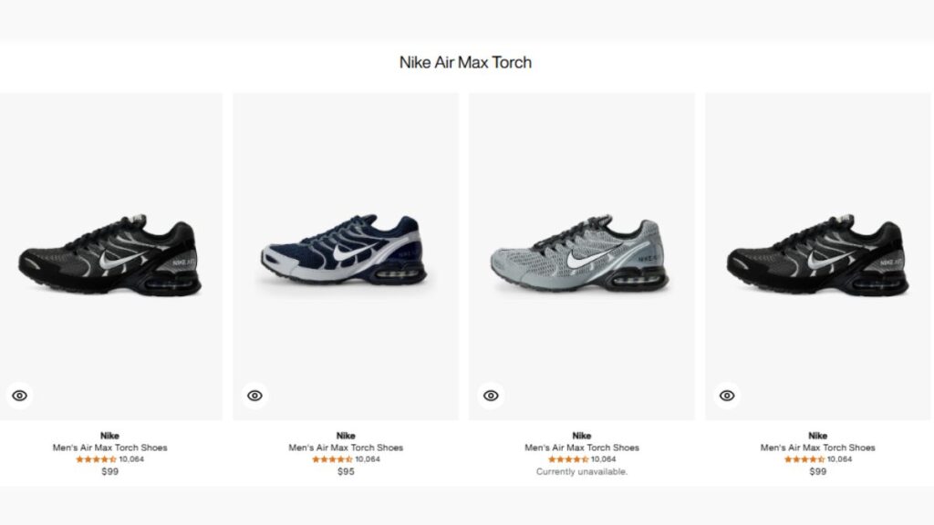Open "Men's Air Max Torch Shoes" link priced $95

tap(346, 448)
